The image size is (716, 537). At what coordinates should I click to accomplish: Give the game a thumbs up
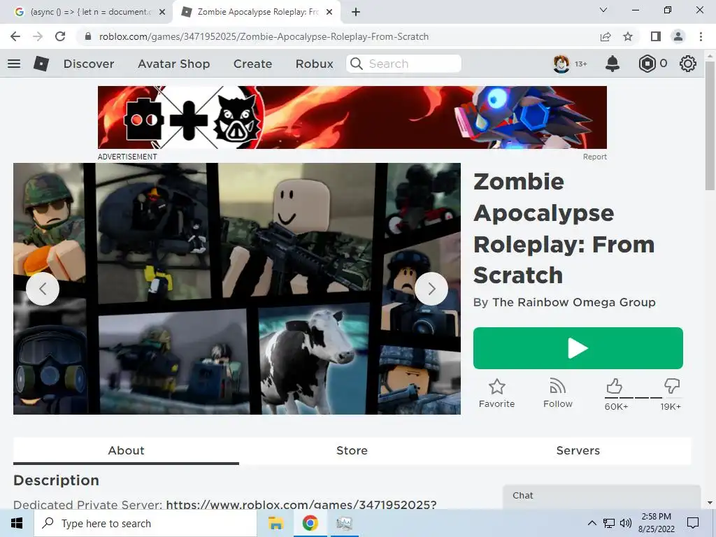[614, 386]
